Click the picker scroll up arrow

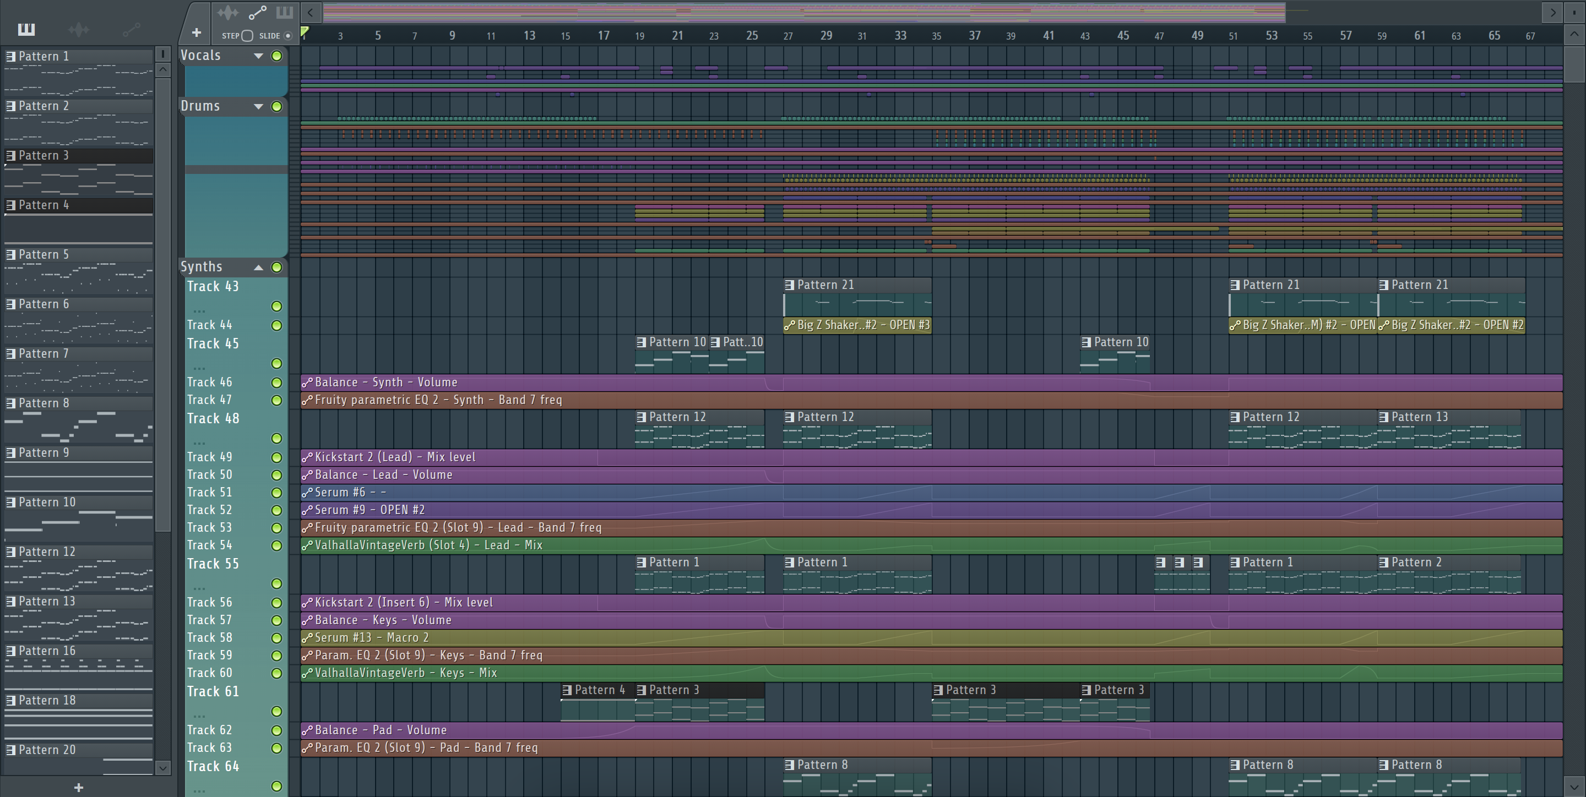pyautogui.click(x=162, y=69)
